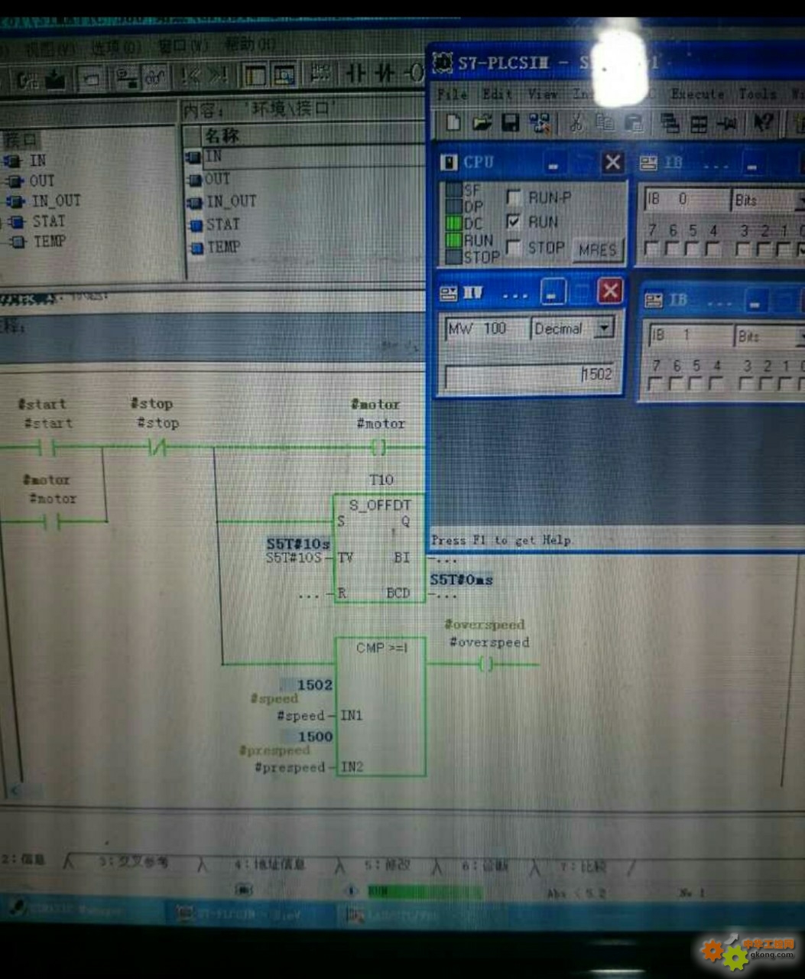This screenshot has width=805, height=979.
Task: Click the CMP >=I comparator block
Action: click(x=381, y=706)
